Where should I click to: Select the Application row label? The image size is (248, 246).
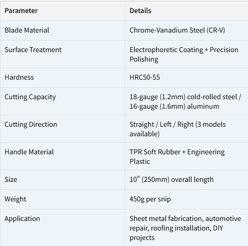[x=22, y=219]
